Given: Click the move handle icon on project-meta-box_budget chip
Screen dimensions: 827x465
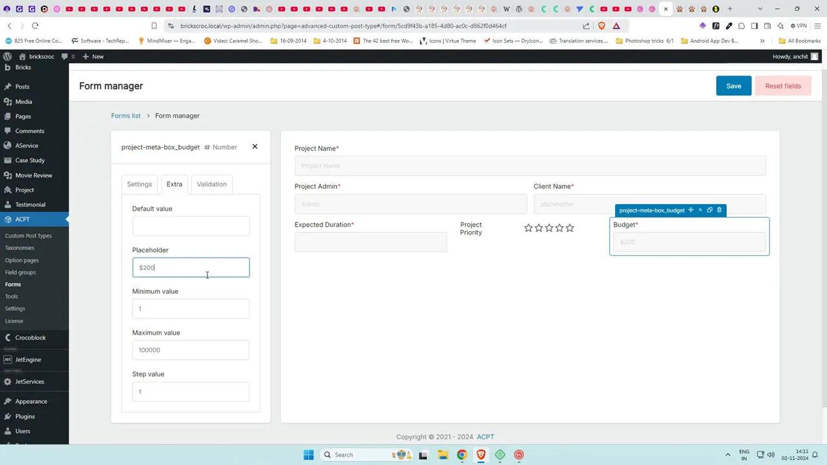Looking at the screenshot, I should [x=690, y=210].
